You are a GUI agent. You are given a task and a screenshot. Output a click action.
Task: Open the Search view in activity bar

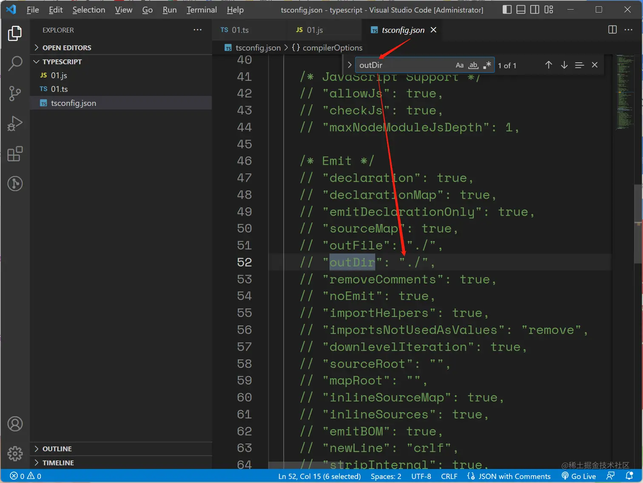click(x=15, y=63)
